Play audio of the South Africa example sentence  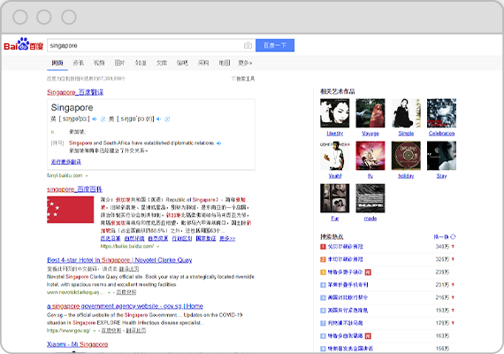[219, 143]
